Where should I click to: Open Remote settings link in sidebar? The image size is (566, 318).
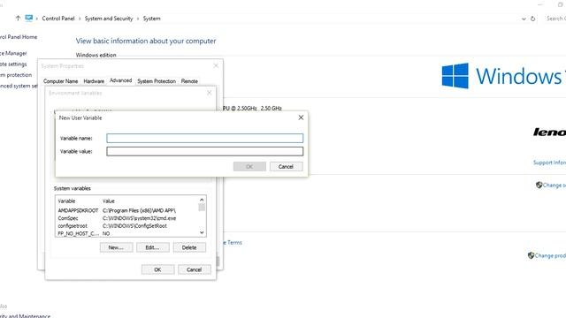pos(13,64)
